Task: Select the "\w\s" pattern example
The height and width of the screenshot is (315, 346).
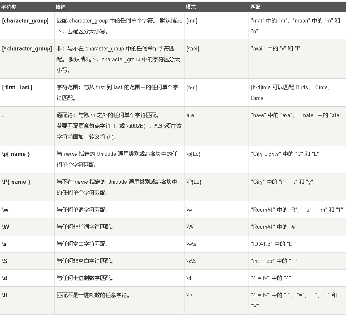Action: [192, 244]
